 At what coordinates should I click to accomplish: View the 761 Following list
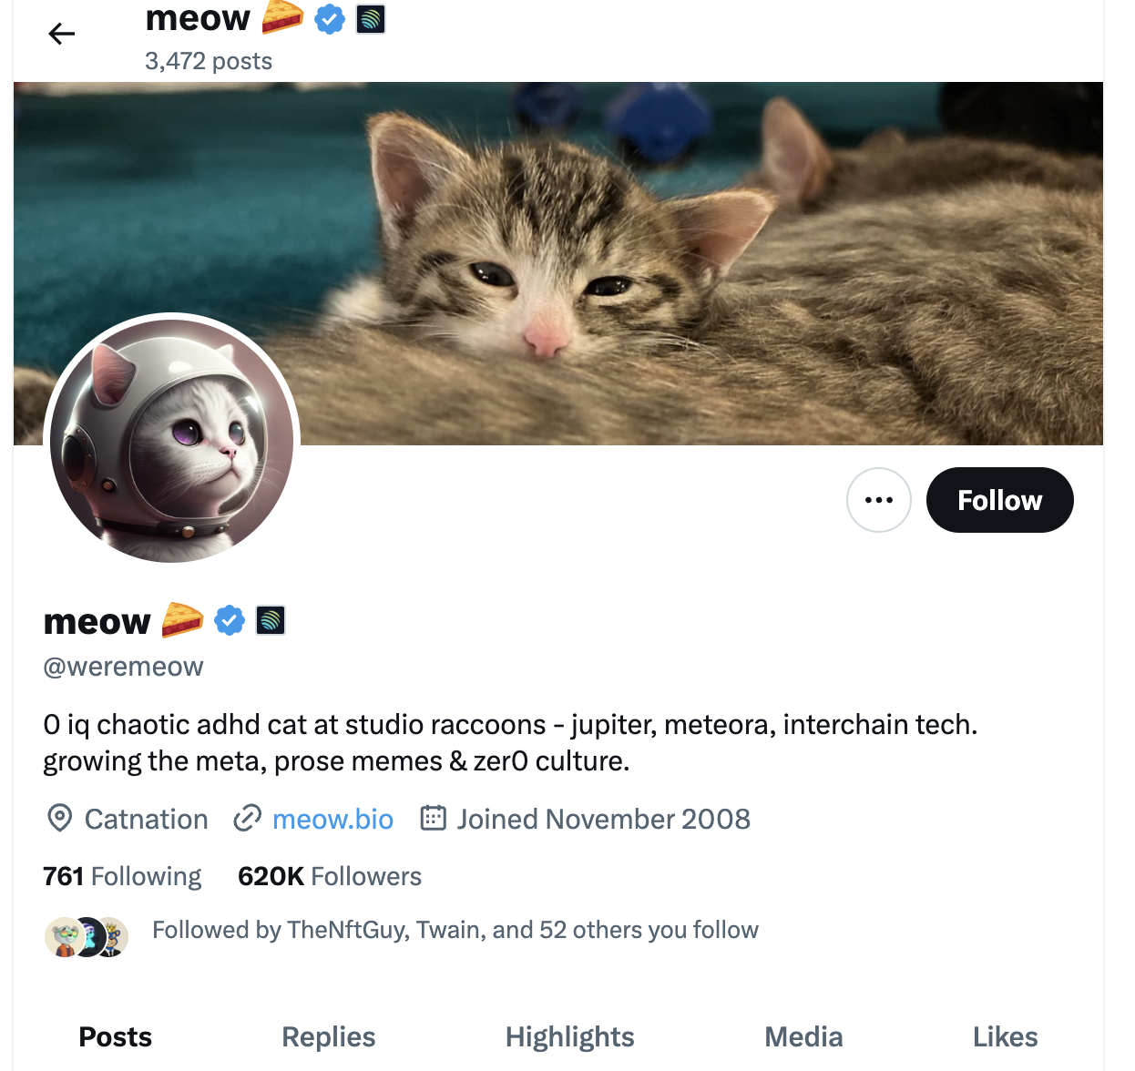[x=122, y=876]
